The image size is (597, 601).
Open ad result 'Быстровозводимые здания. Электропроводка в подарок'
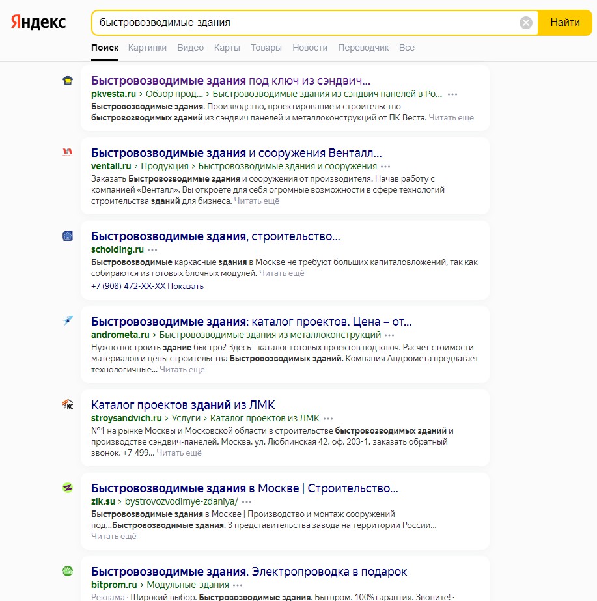point(249,572)
